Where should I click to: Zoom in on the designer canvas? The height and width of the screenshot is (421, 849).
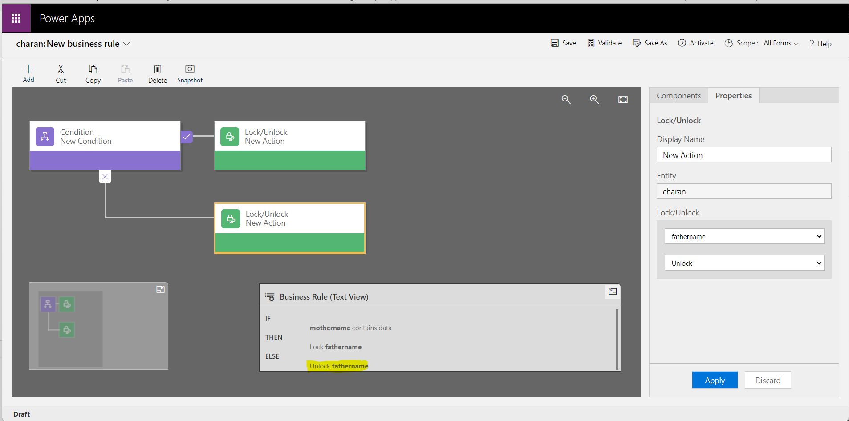(594, 100)
